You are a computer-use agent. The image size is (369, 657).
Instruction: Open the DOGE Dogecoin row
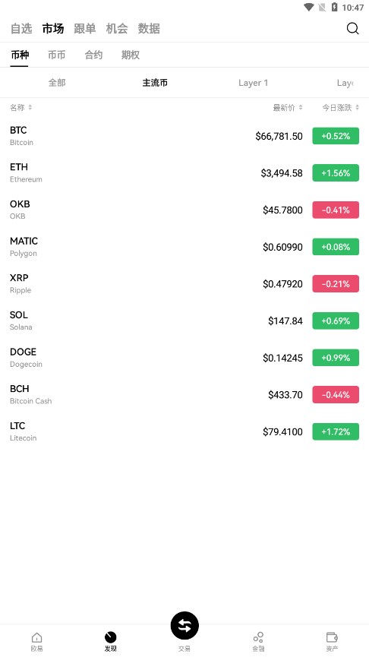(x=184, y=358)
